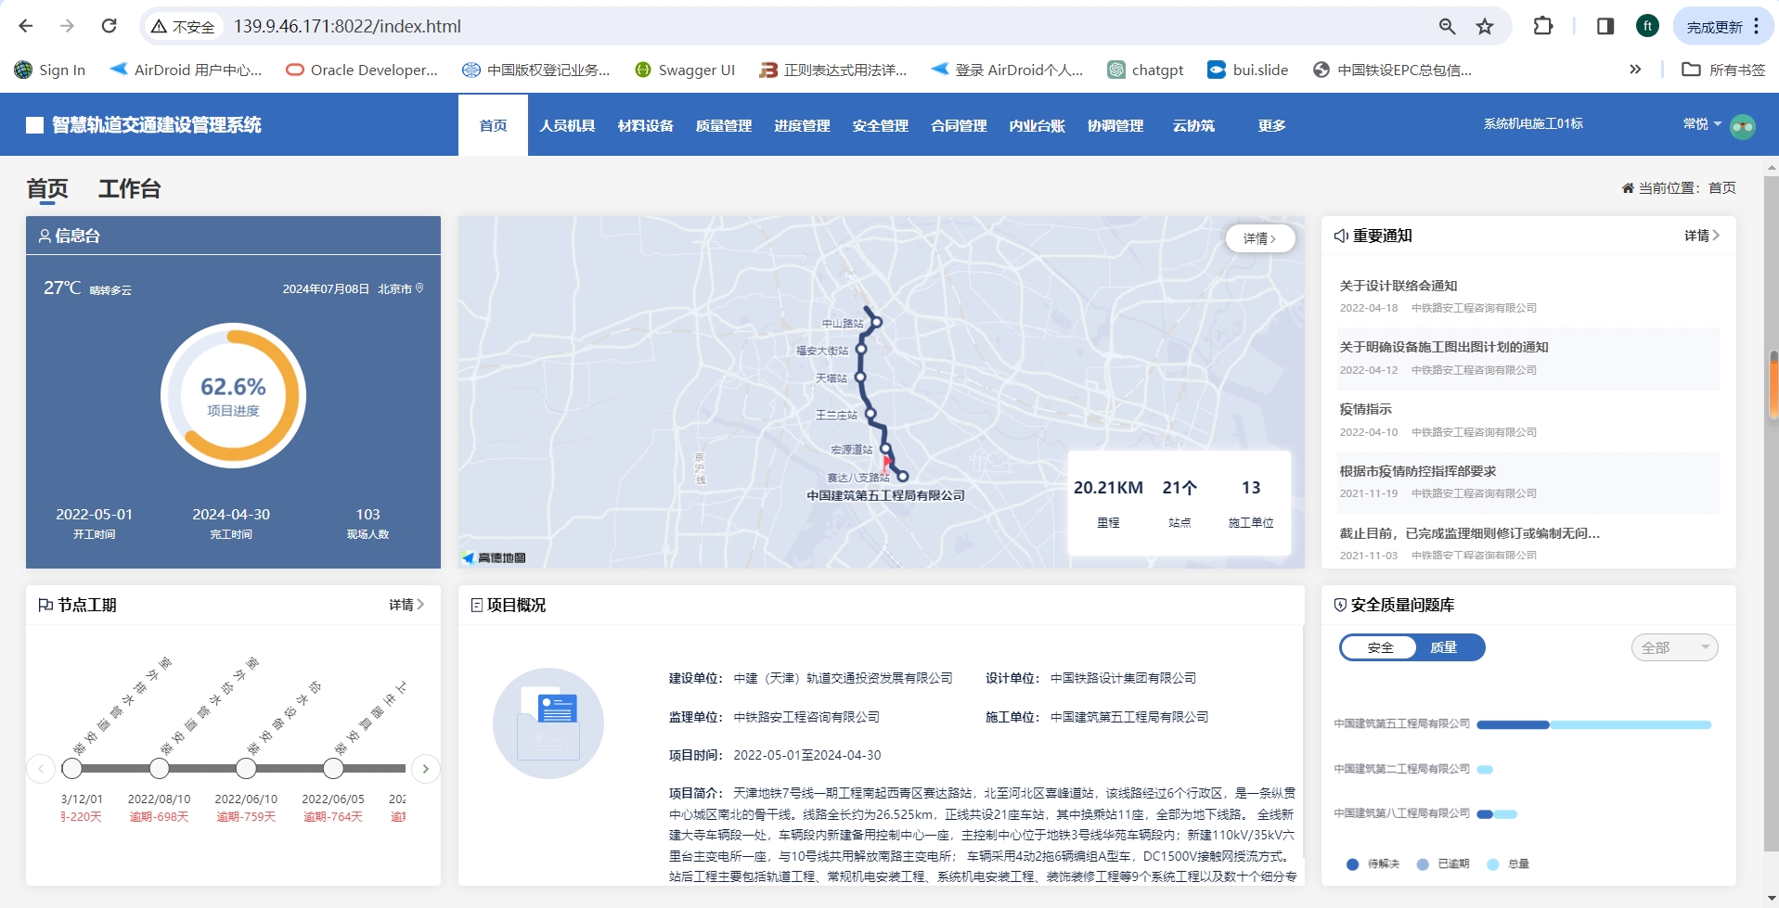Select the 安全 toggle option

coord(1380,647)
